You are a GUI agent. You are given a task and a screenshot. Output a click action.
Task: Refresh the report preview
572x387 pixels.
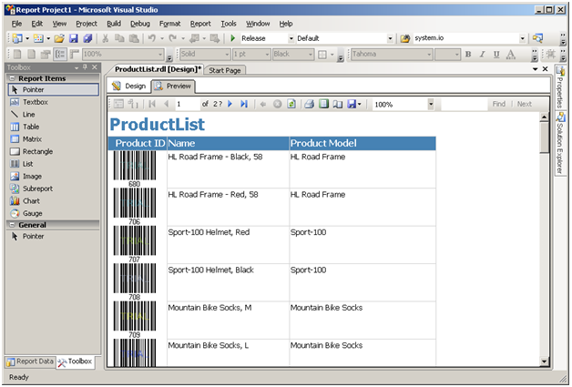pyautogui.click(x=291, y=104)
